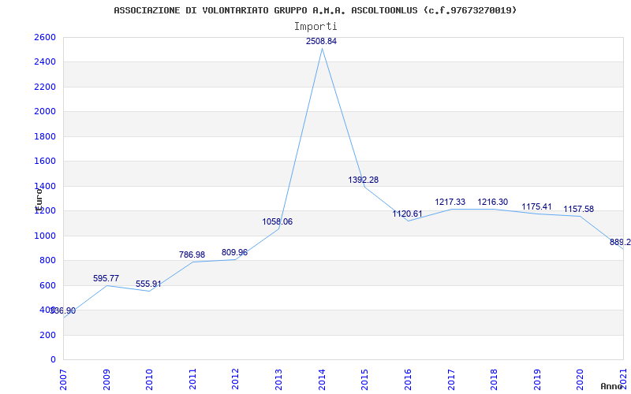The image size is (631, 394).
Task: Click the 'Importi' subtitle
Action: pyautogui.click(x=315, y=27)
